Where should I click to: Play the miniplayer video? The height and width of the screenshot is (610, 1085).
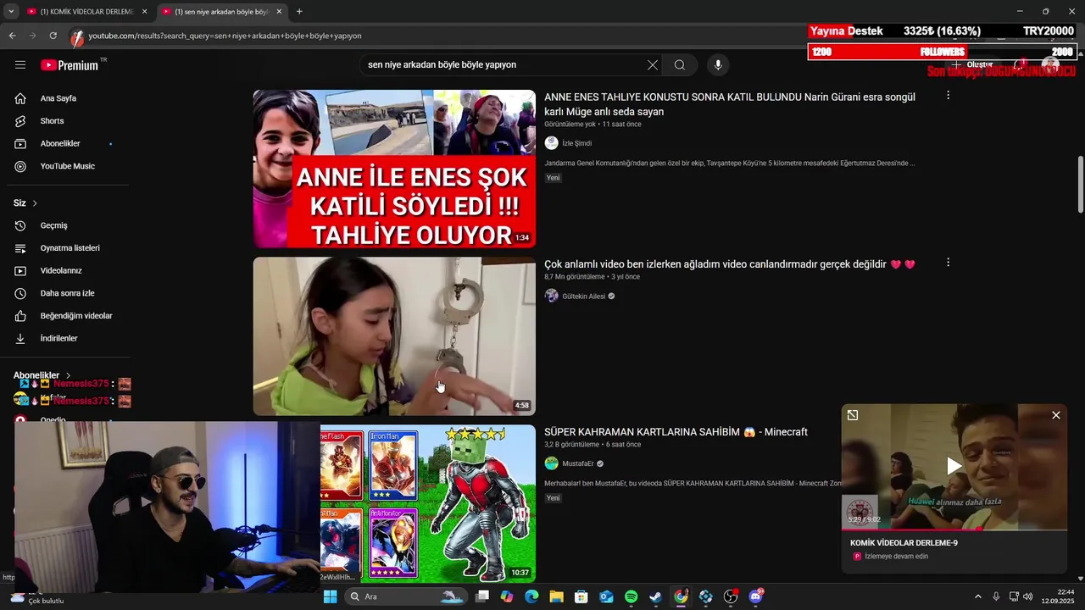click(x=954, y=466)
